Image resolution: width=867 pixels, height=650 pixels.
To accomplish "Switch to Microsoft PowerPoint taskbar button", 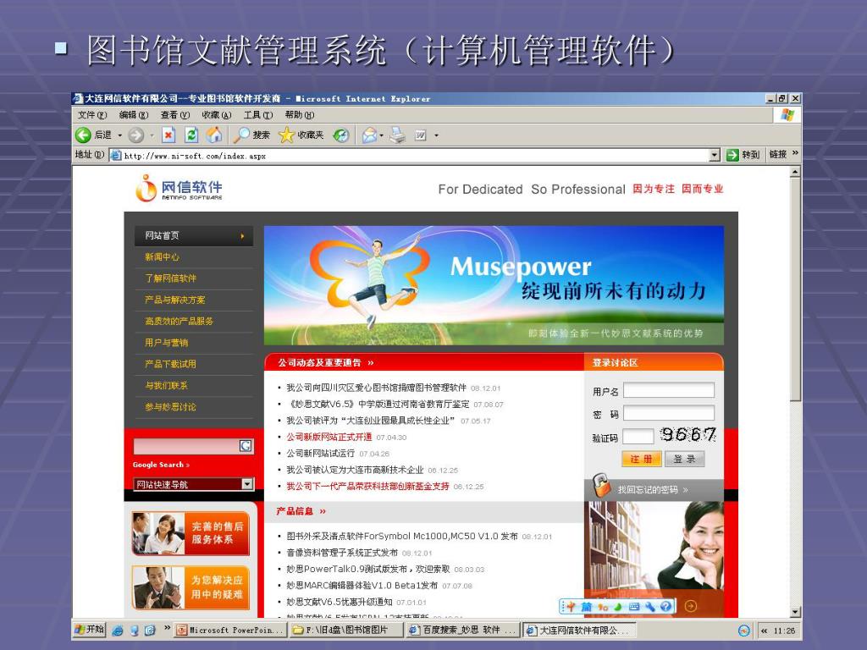I will click(x=230, y=630).
